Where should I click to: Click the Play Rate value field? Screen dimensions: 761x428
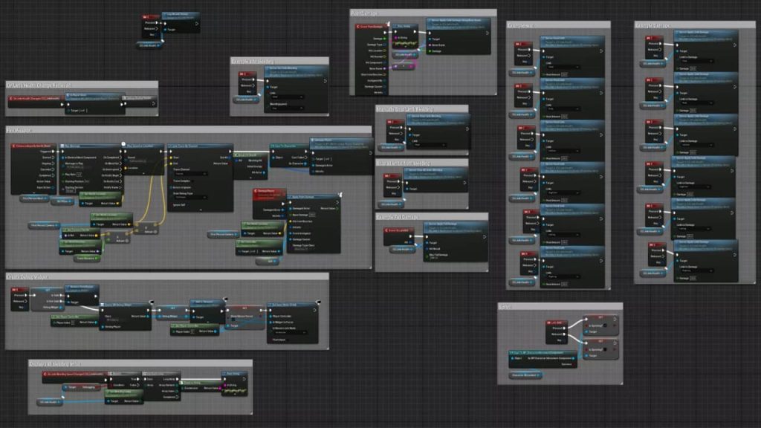tap(79, 175)
